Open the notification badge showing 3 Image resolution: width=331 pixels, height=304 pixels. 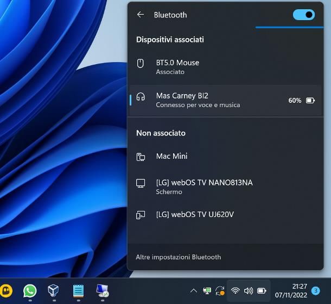(x=316, y=290)
